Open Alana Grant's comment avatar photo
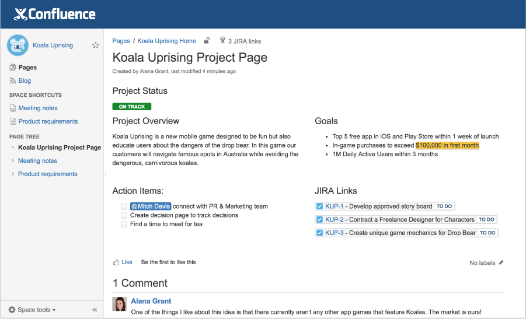526x319 pixels. pyautogui.click(x=120, y=304)
